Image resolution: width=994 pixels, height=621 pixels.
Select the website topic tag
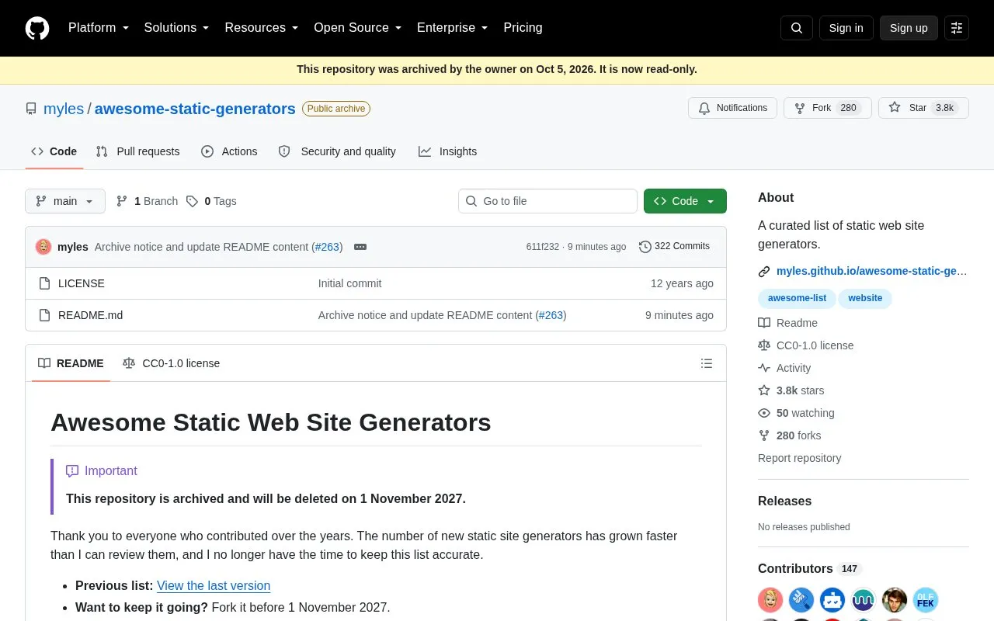pos(865,298)
